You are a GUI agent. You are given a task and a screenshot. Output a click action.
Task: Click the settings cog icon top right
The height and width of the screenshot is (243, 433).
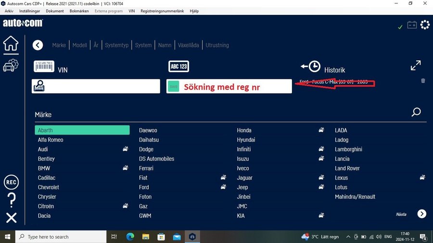[x=425, y=25]
